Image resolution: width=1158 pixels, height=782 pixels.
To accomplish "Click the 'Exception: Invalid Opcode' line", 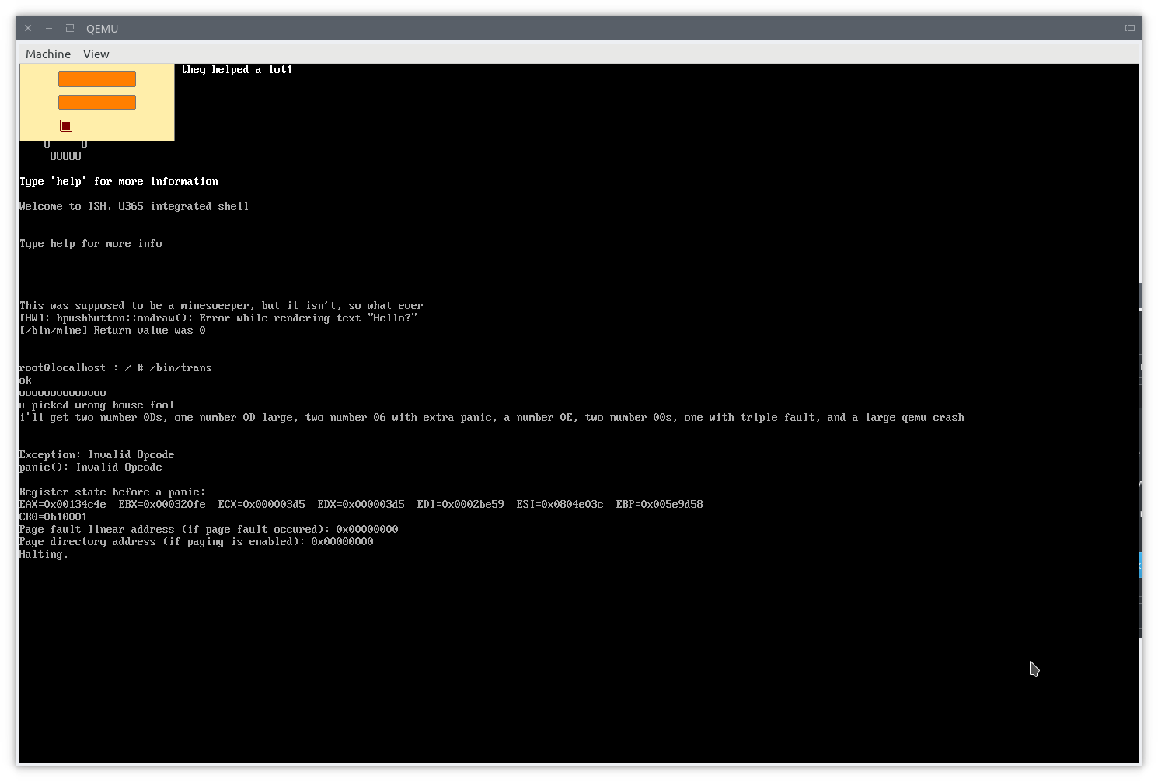I will pyautogui.click(x=97, y=454).
